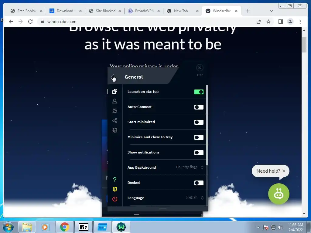Screen dimensions: 311x233
Task: Click the network tray icon
Action: point(273,227)
